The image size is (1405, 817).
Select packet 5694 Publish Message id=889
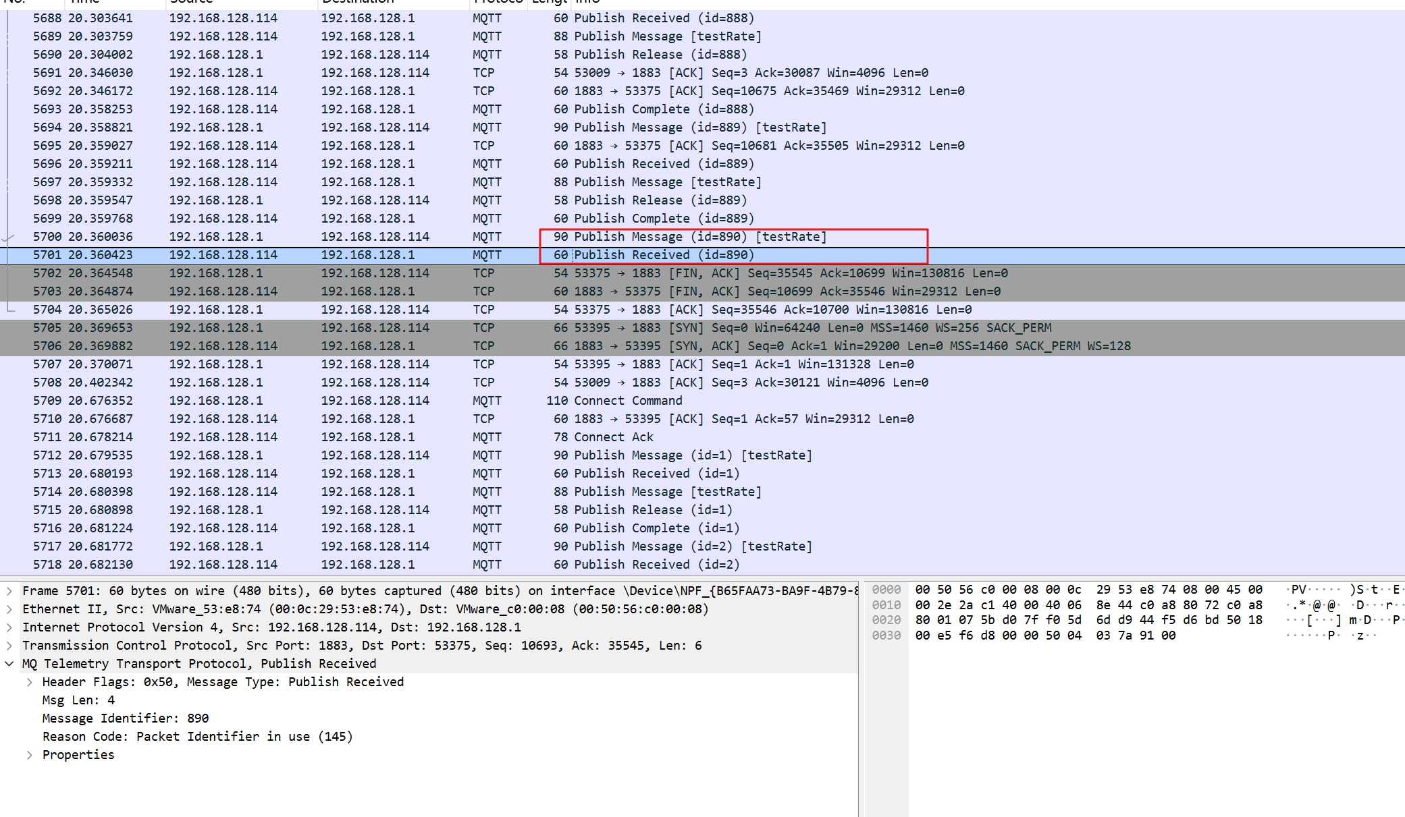pos(702,128)
